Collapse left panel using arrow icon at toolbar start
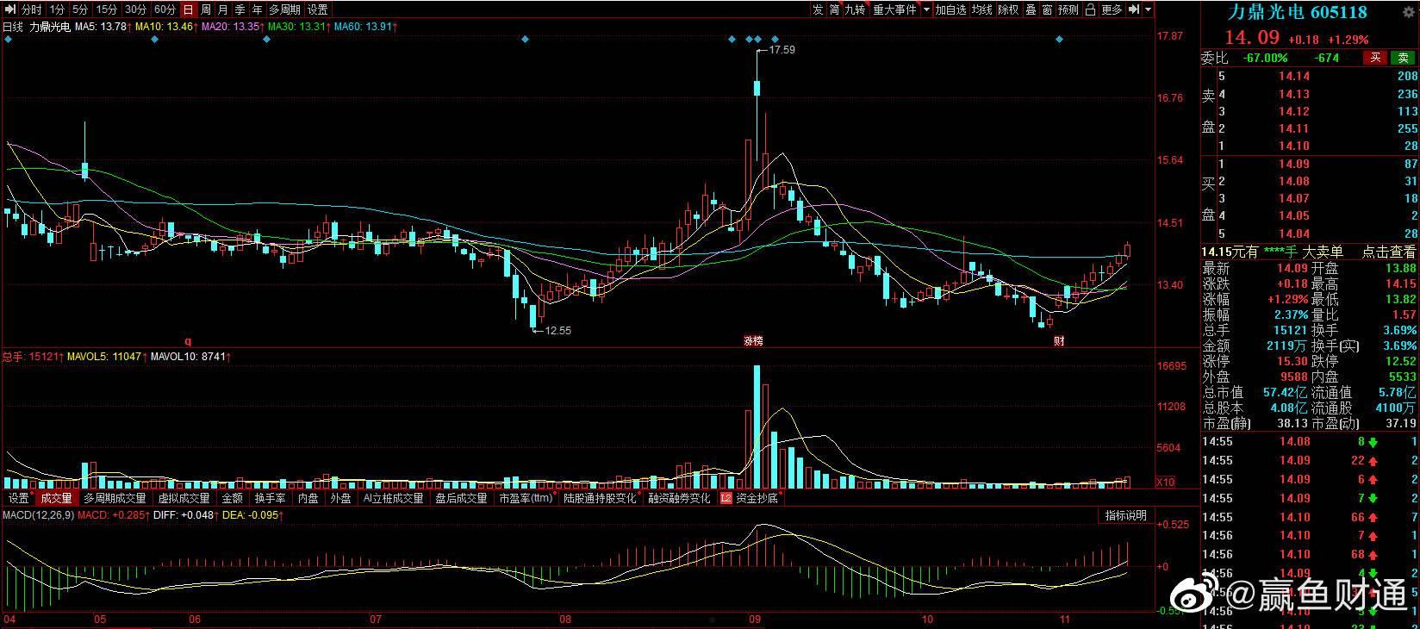 point(9,9)
